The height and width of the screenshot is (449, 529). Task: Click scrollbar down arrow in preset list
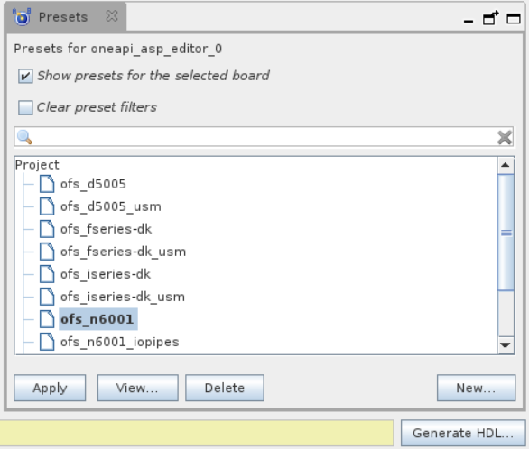point(506,345)
